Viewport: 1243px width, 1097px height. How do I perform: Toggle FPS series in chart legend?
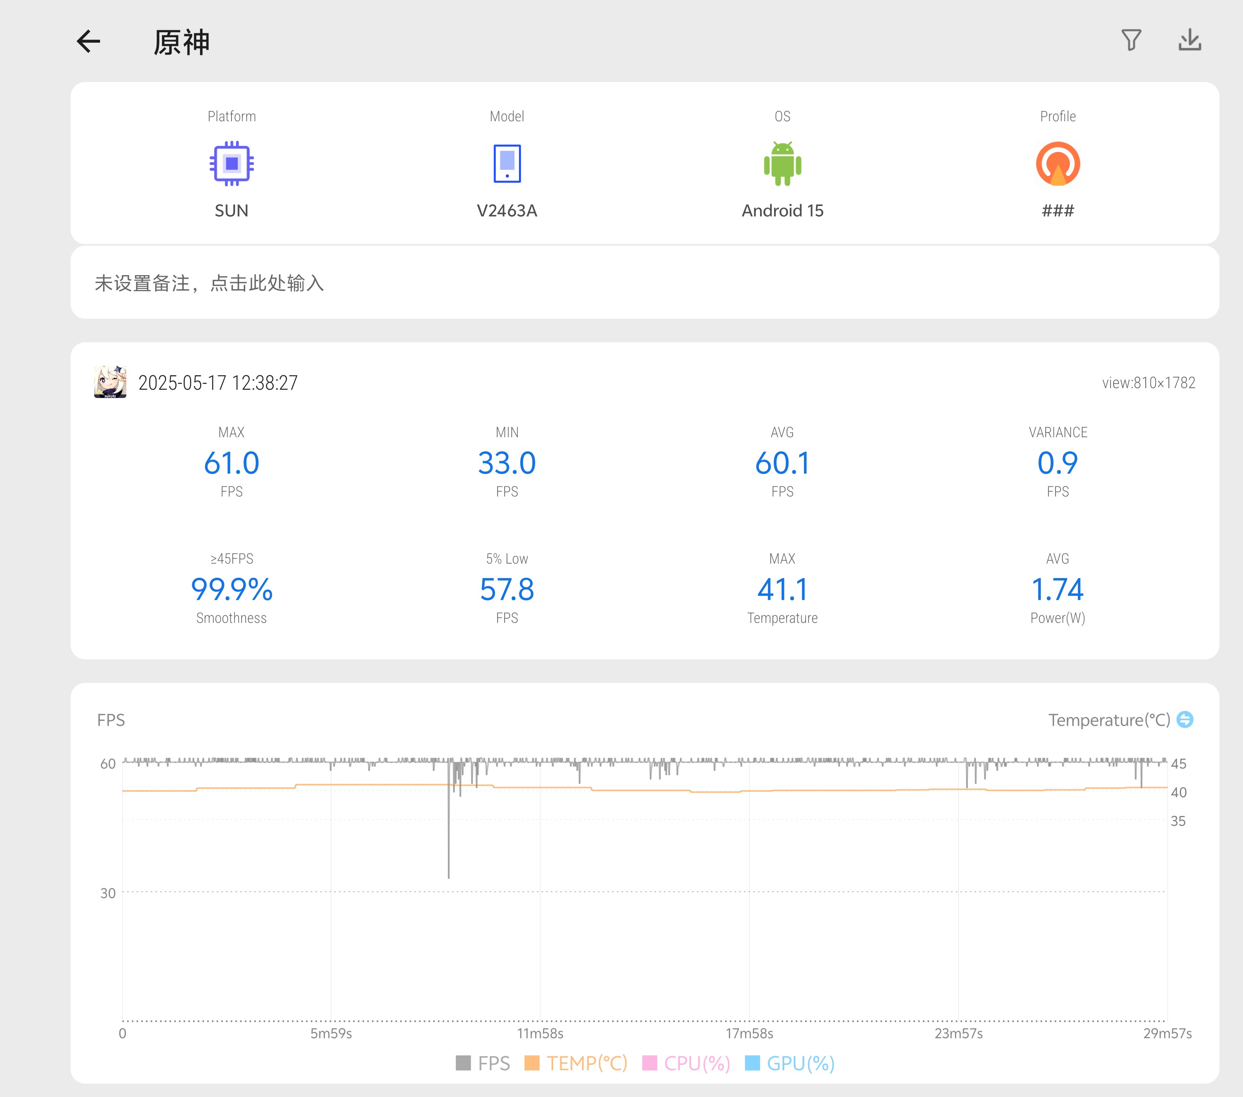(483, 1063)
